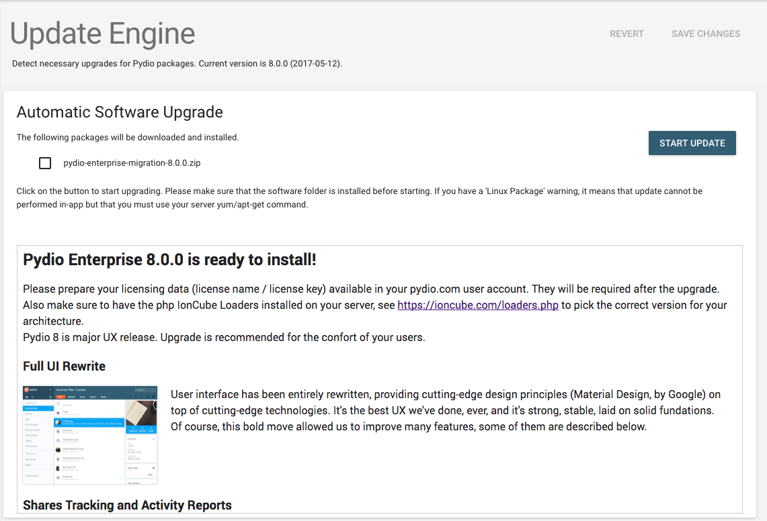Click 'Pydio 8 is major UX release' sentence
Viewport: 767px width, 521px height.
pyautogui.click(x=224, y=337)
